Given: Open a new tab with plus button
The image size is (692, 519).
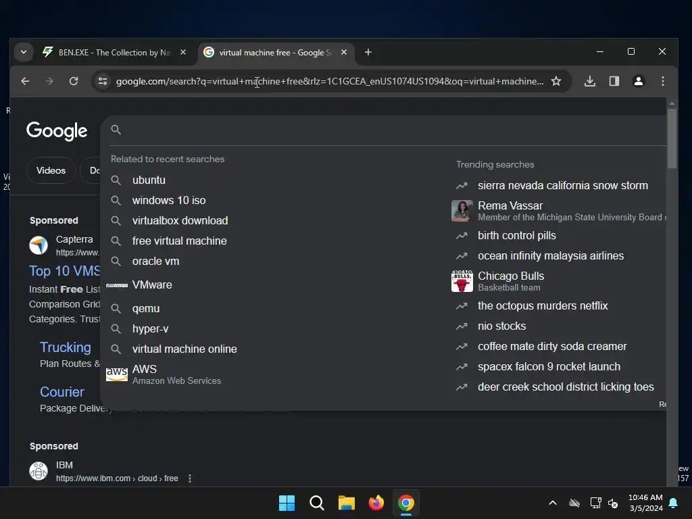Looking at the screenshot, I should coord(368,53).
